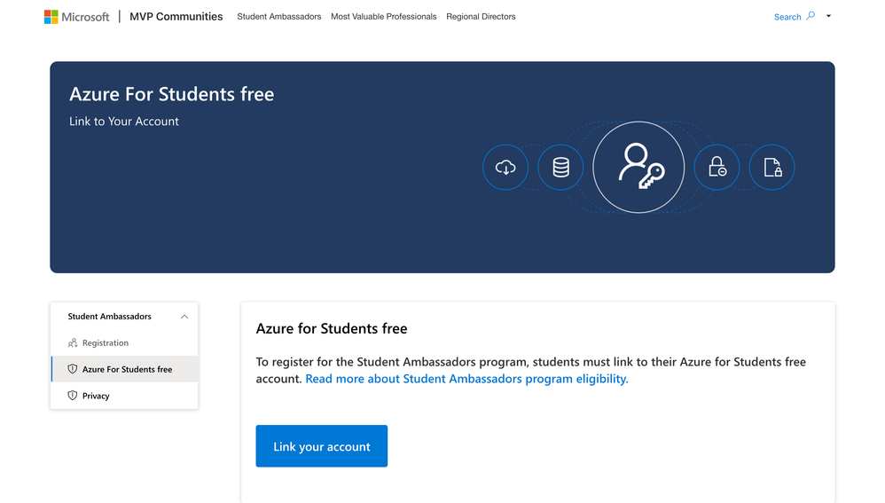Click the padlock icon in banner
This screenshot has height=503, width=885.
tap(717, 167)
